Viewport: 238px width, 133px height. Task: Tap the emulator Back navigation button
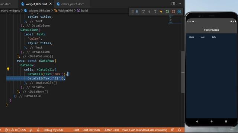pyautogui.click(x=197, y=122)
